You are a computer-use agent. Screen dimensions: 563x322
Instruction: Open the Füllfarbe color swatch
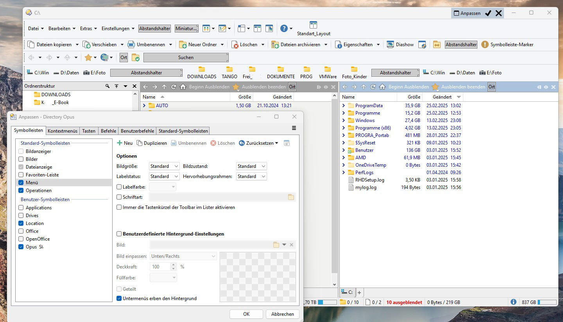[163, 277]
